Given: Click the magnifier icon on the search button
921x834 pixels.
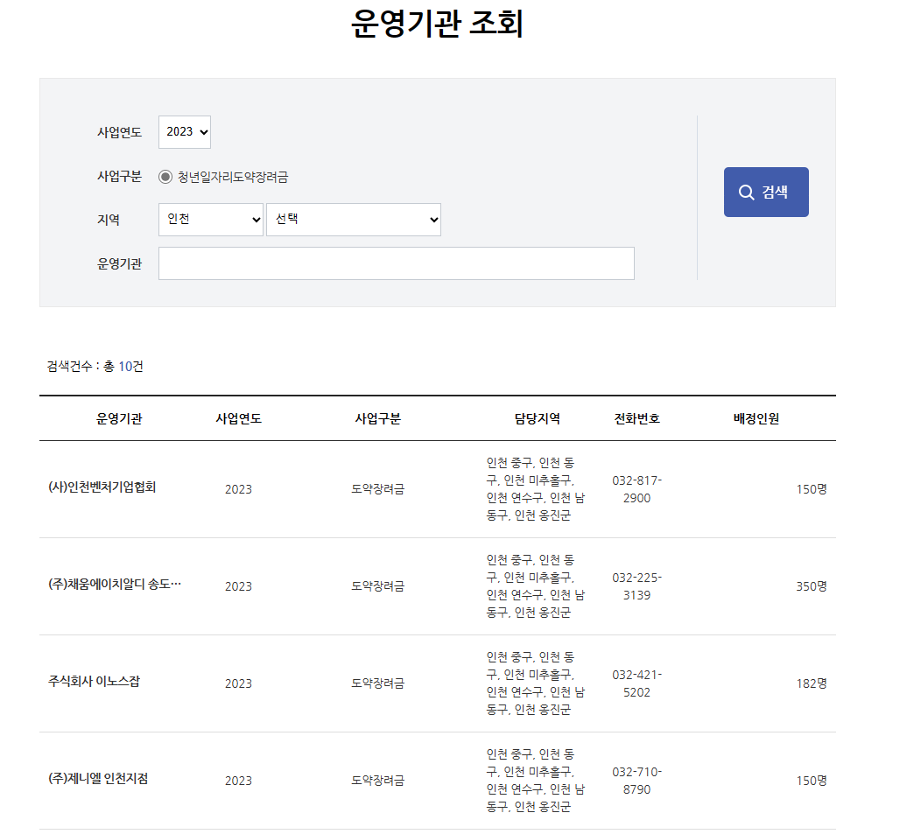Looking at the screenshot, I should pos(747,192).
